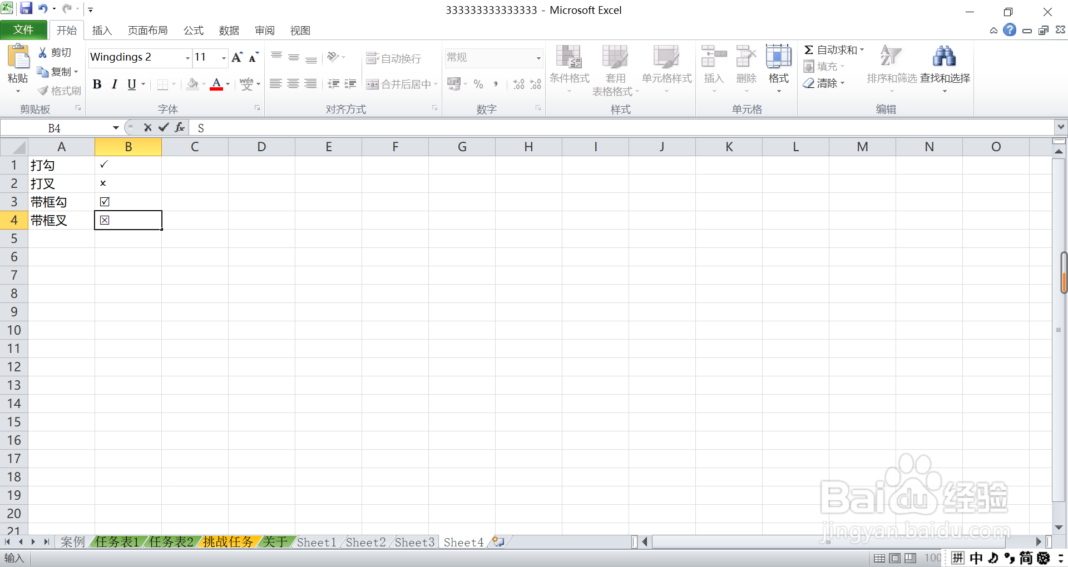Image resolution: width=1068 pixels, height=567 pixels.
Task: Cut selection with the scissors icon
Action: 43,52
